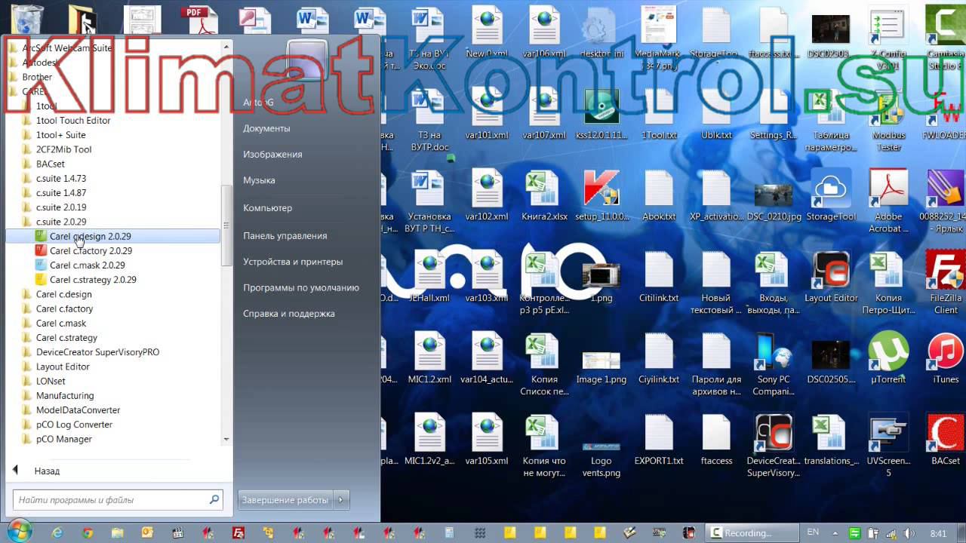
Task: Open the iTunes desktop icon
Action: [x=946, y=359]
